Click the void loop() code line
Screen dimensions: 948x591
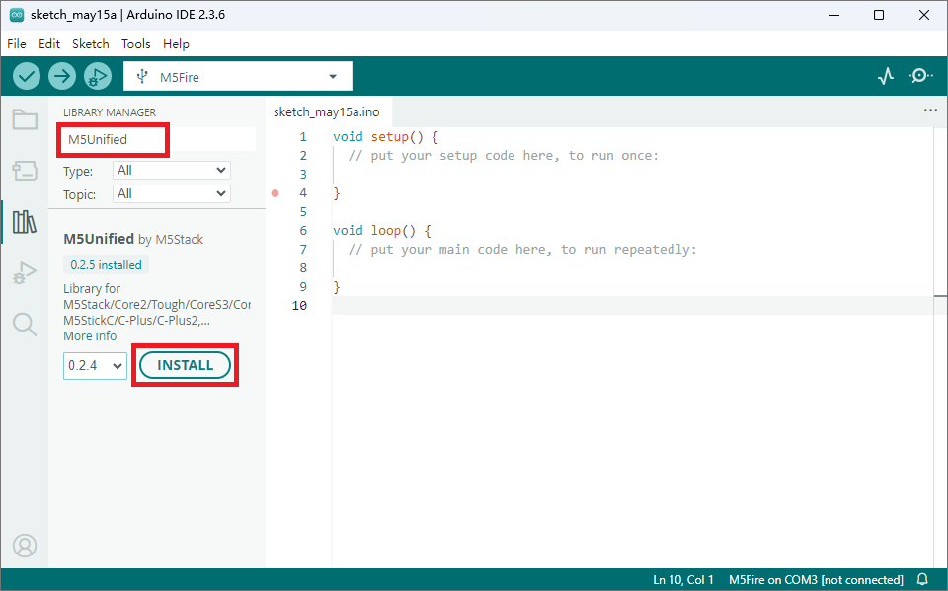381,231
